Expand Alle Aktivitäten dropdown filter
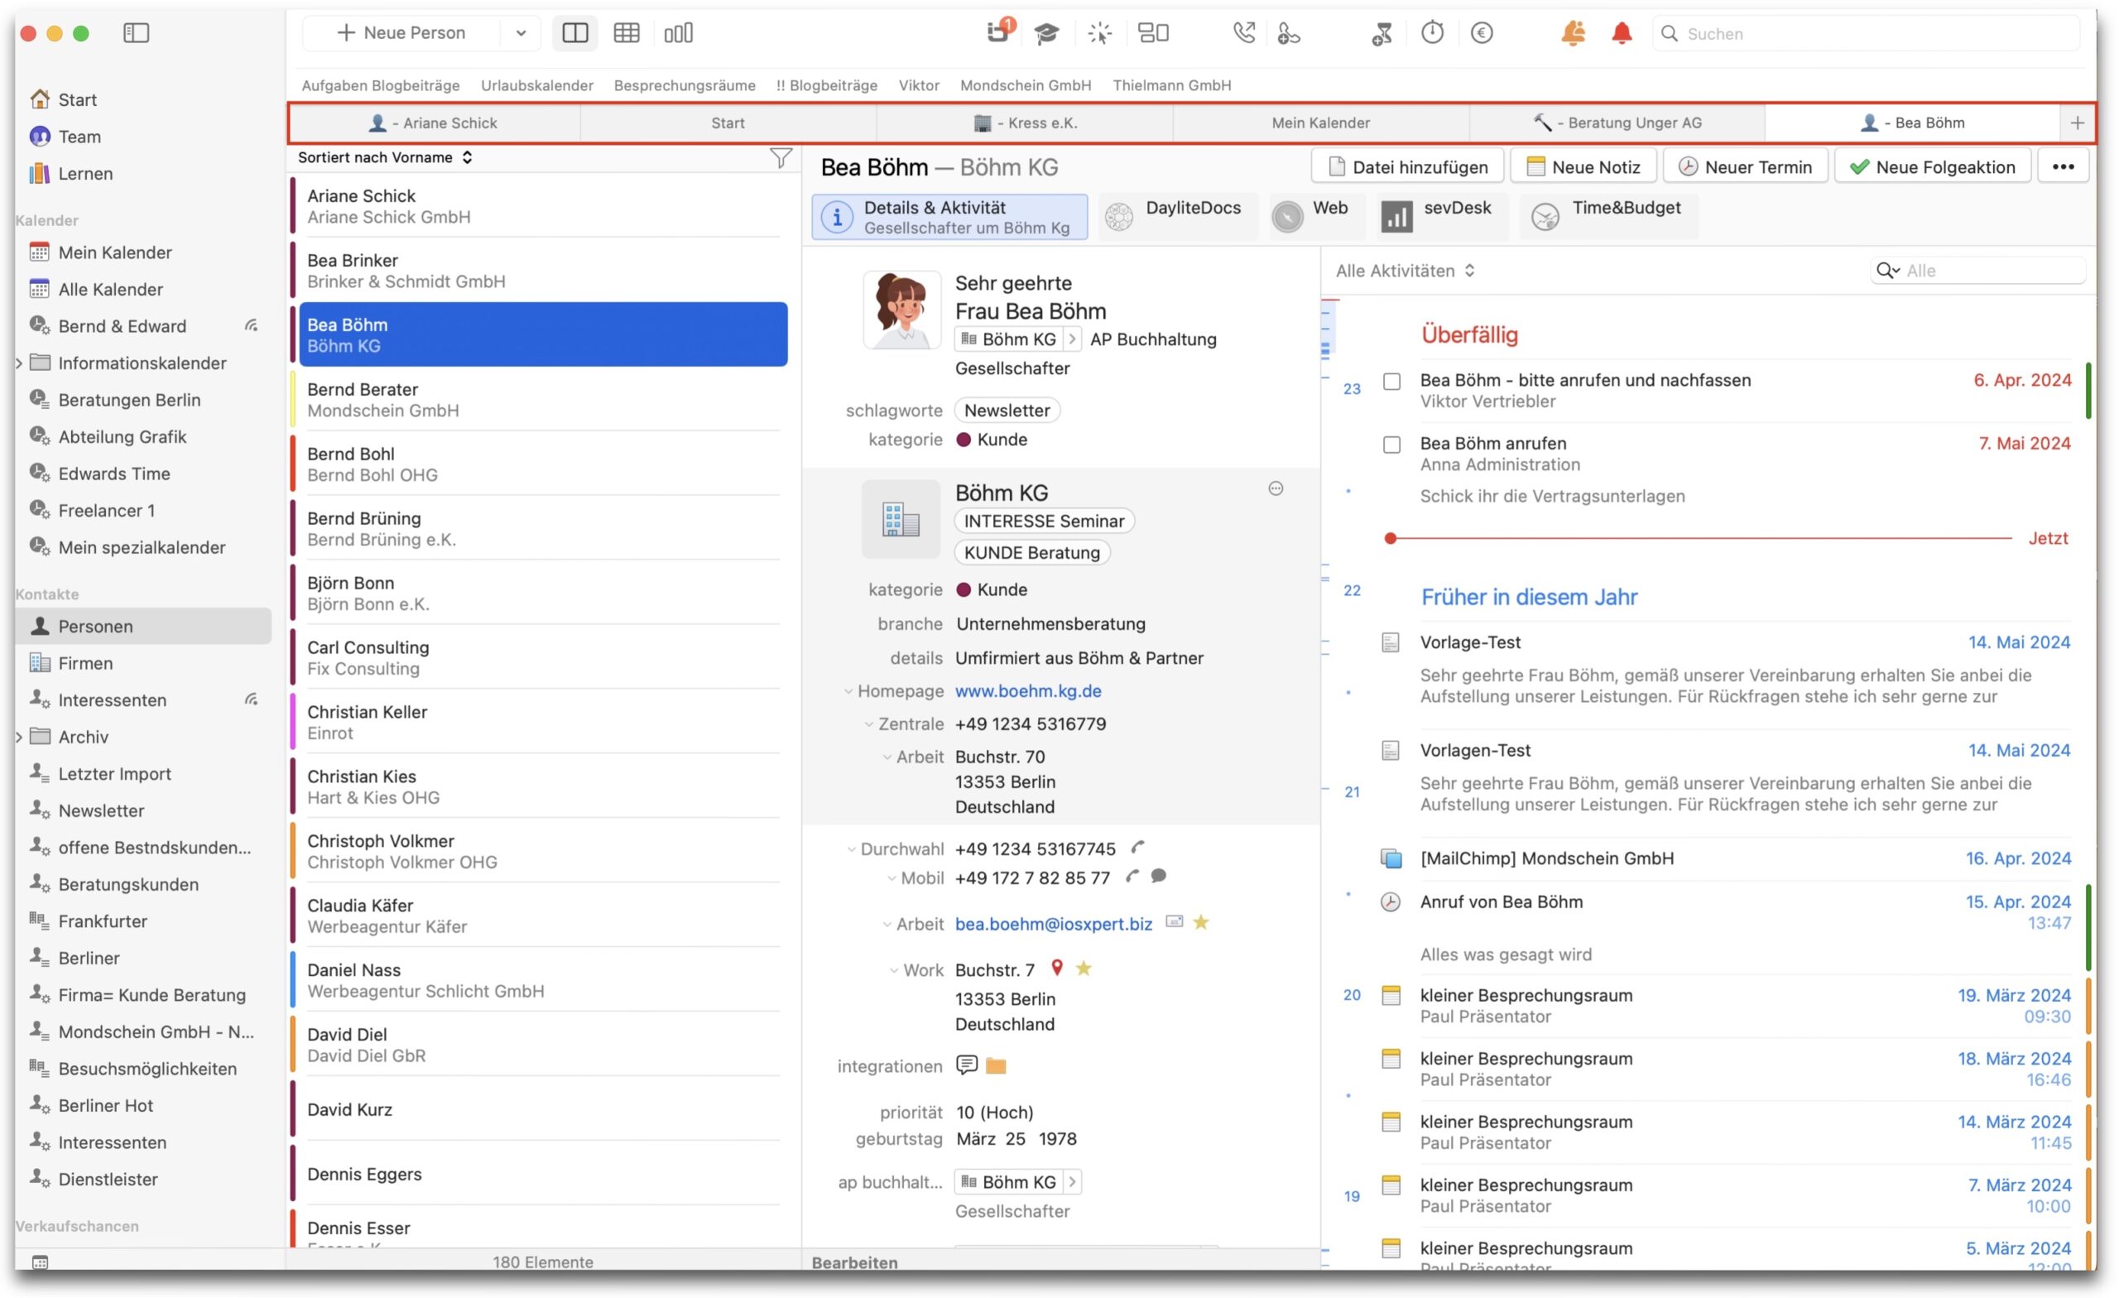Screen dimensions: 2119x1298 tap(1403, 271)
